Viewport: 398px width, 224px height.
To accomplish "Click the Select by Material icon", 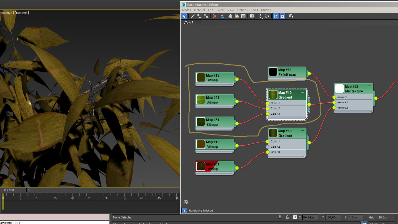I will coord(291,16).
